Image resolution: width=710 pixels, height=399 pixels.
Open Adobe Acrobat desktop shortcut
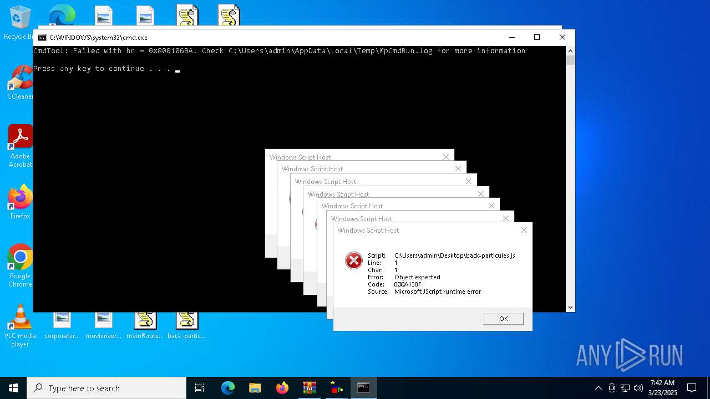tap(21, 146)
